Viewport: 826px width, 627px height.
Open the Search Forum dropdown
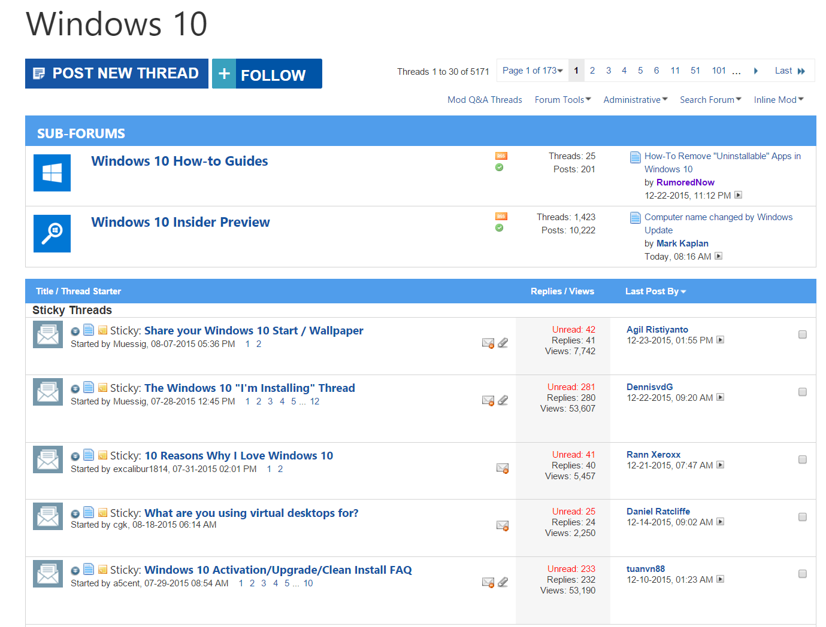click(710, 100)
